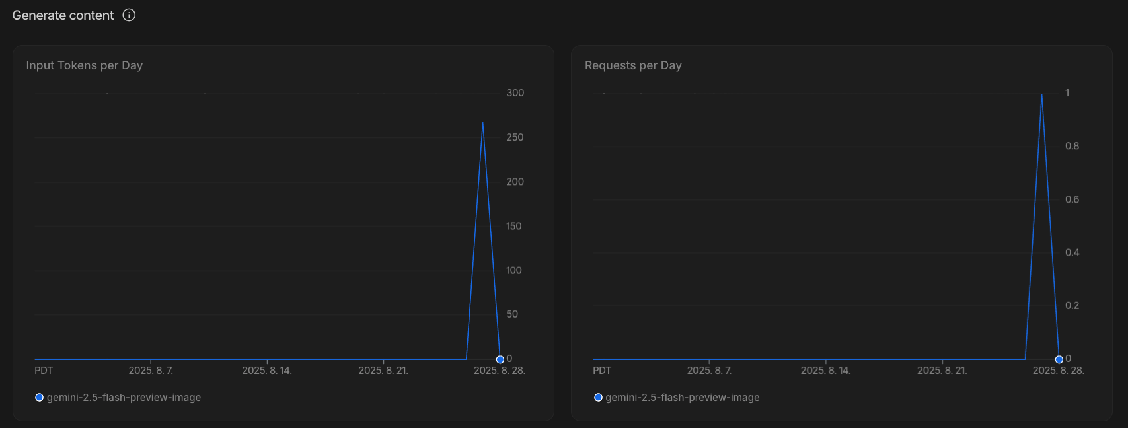Click the peak of the Requests per Day line

[x=1042, y=94]
